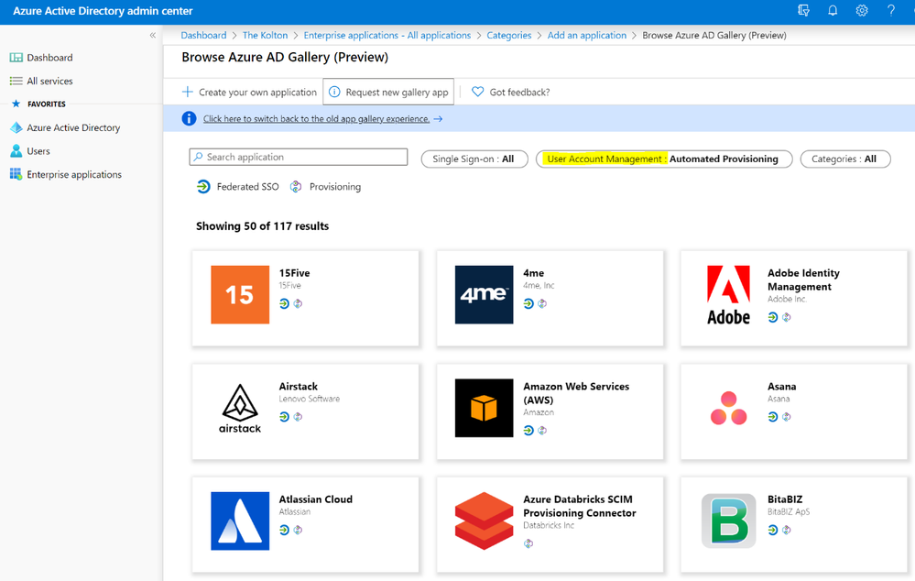Open User Account Management filter
915x581 pixels.
[663, 159]
